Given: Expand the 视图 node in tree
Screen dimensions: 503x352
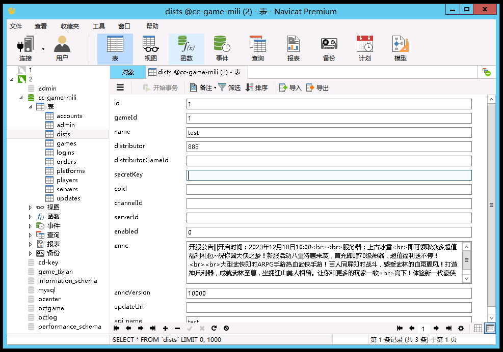Looking at the screenshot, I should (30, 208).
